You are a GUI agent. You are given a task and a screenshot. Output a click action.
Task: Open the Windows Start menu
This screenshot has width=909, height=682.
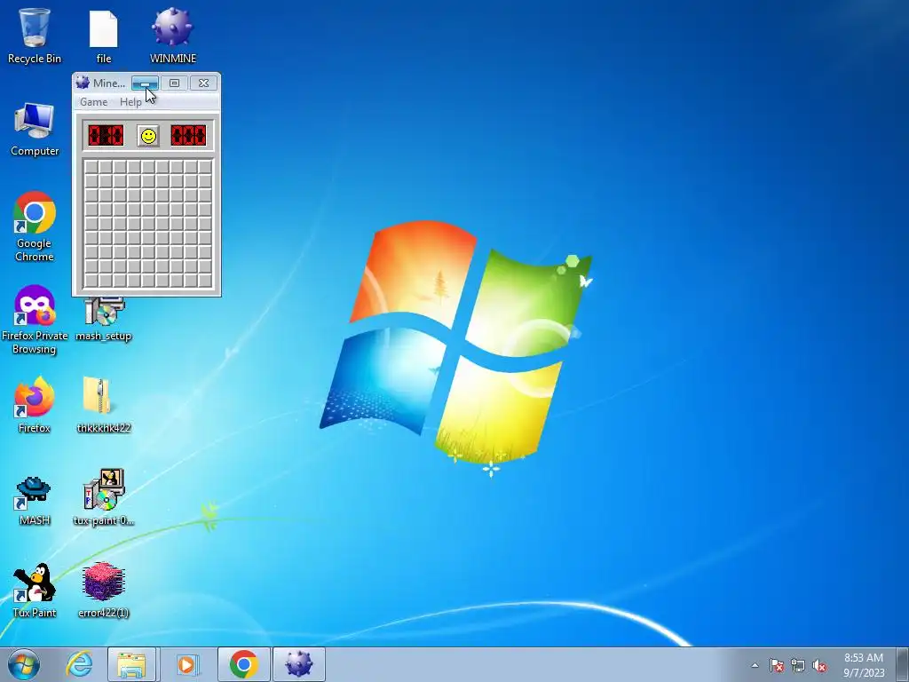[x=24, y=664]
